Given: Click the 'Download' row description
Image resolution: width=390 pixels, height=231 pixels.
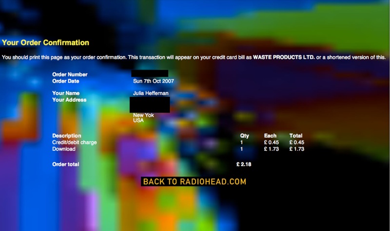Looking at the screenshot, I should [64, 149].
